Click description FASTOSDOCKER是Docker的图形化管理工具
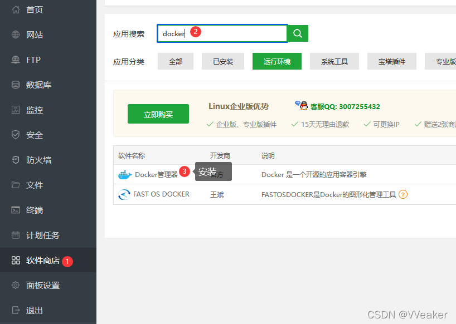456x324 pixels. pyautogui.click(x=329, y=194)
